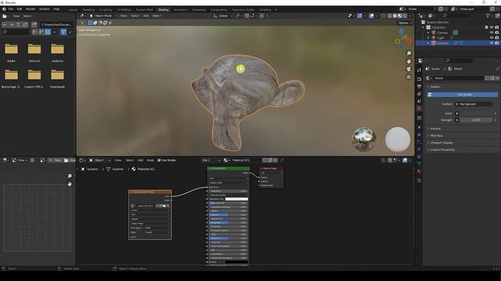Toggle camera view gizmo in viewport

[x=409, y=69]
